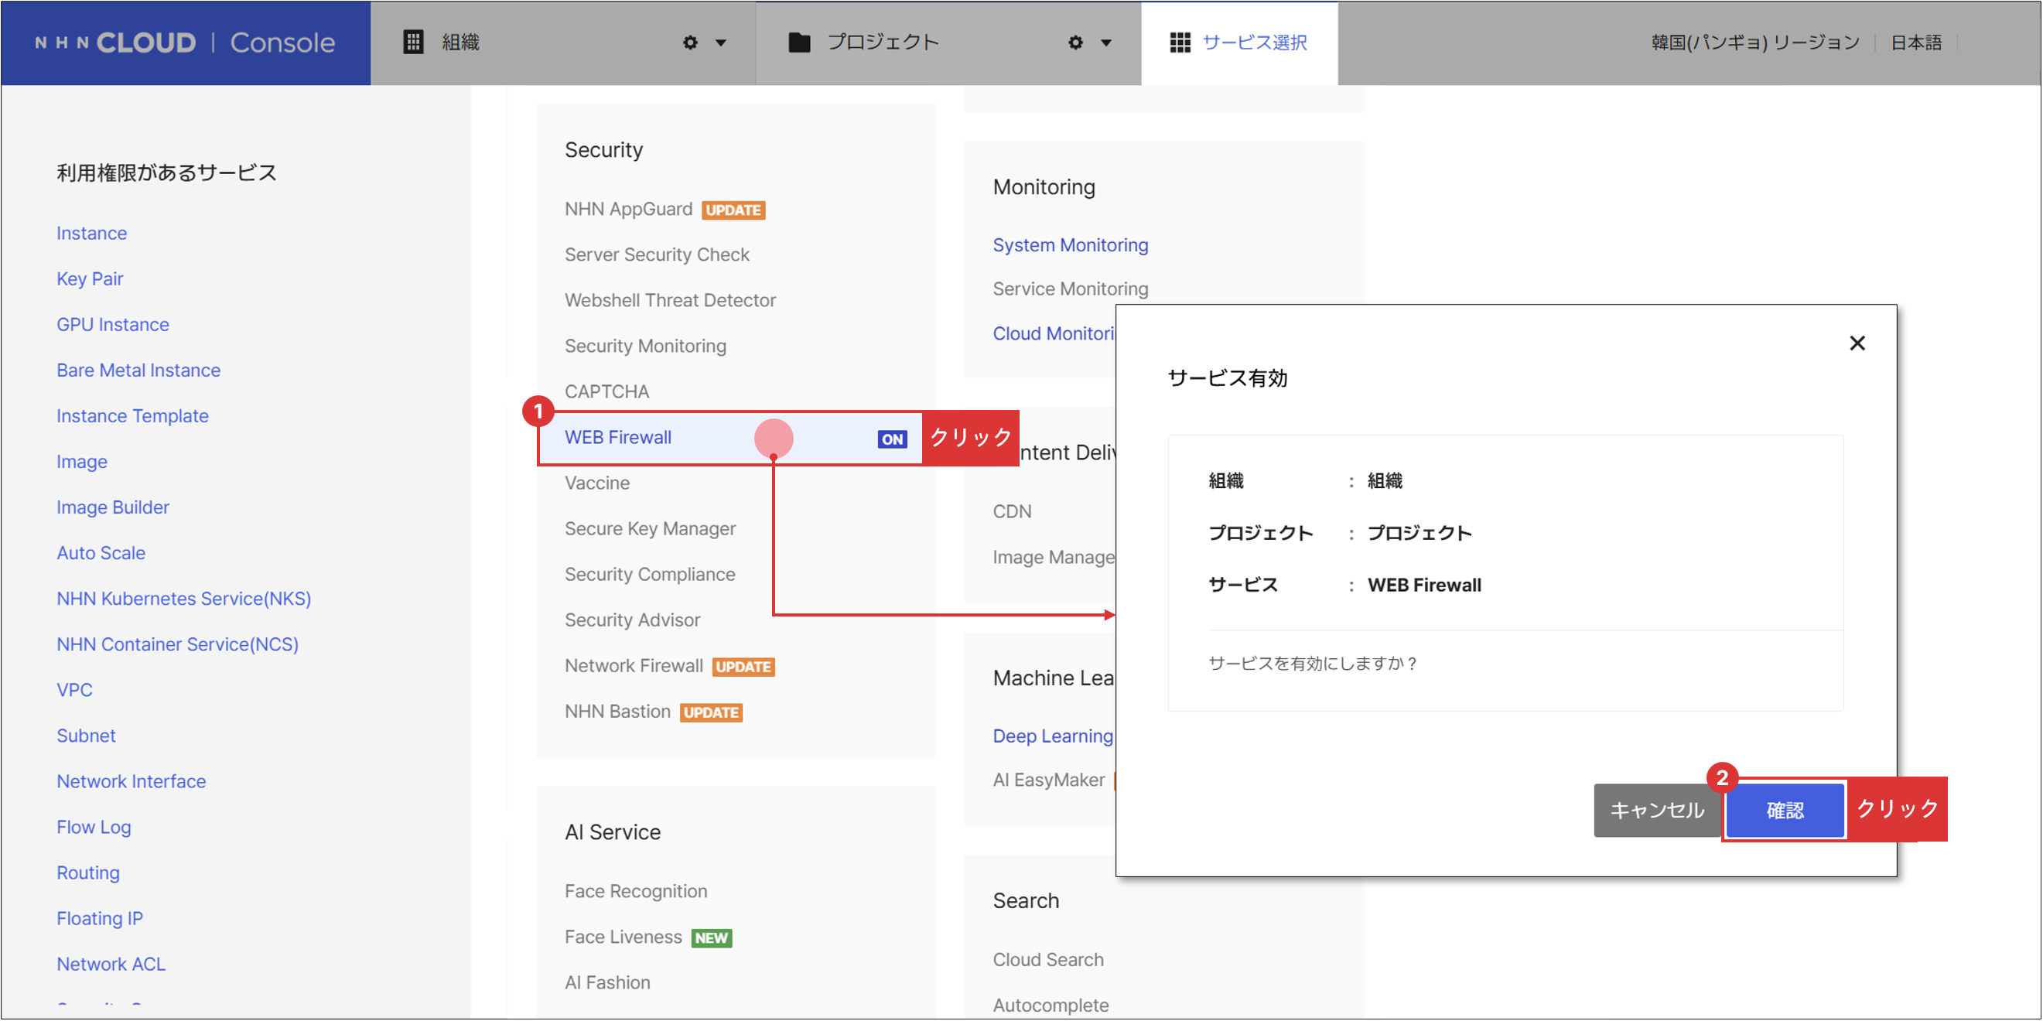Screen dimensions: 2043x1021
Task: Click NHN Cloud Console logo
Action: coord(186,43)
